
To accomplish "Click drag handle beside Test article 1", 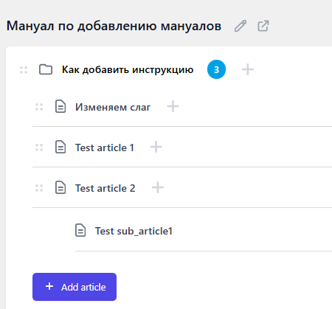I will (x=39, y=147).
